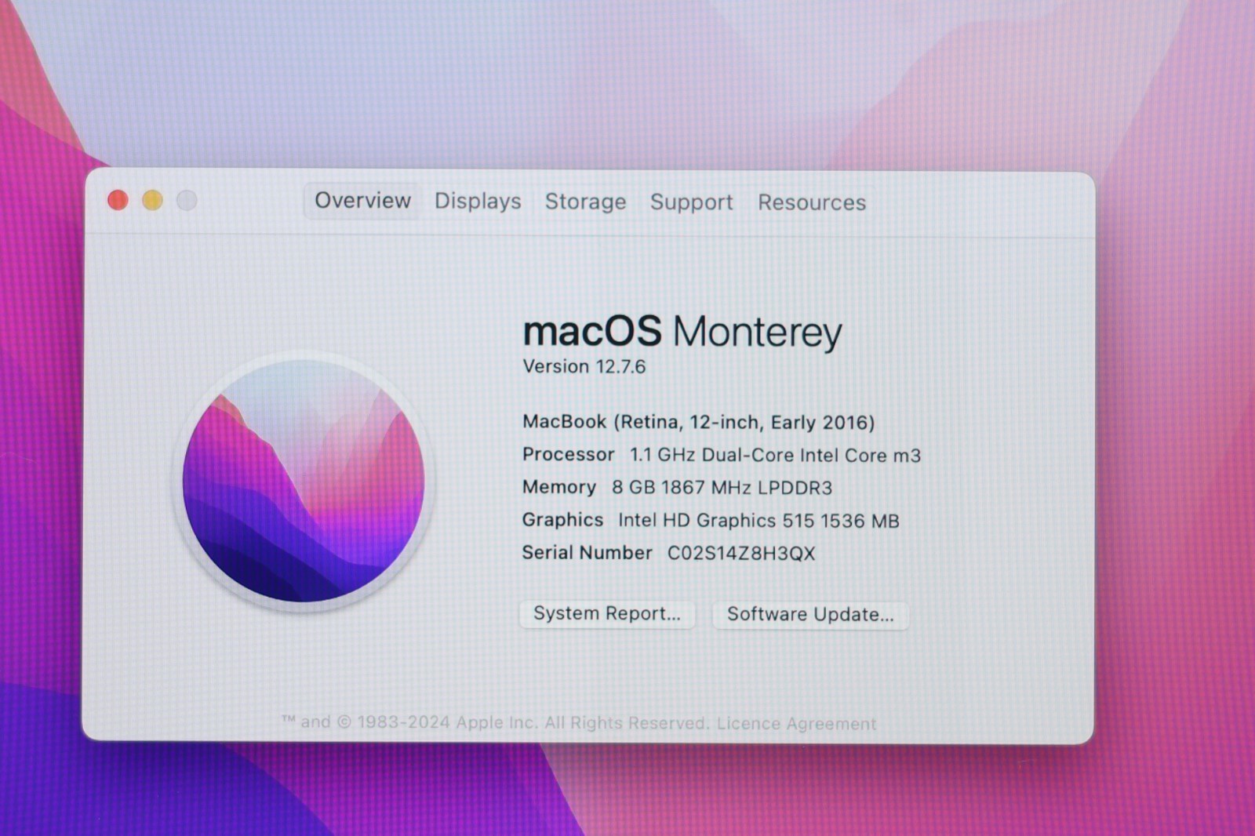Show the Resources tab

coord(812,203)
